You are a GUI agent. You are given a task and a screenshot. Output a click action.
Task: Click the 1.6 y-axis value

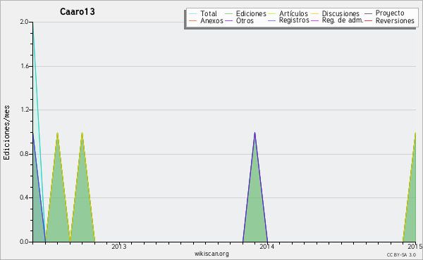coord(24,66)
